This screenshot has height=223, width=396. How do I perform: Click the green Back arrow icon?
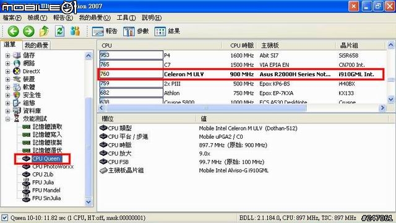(x=13, y=32)
